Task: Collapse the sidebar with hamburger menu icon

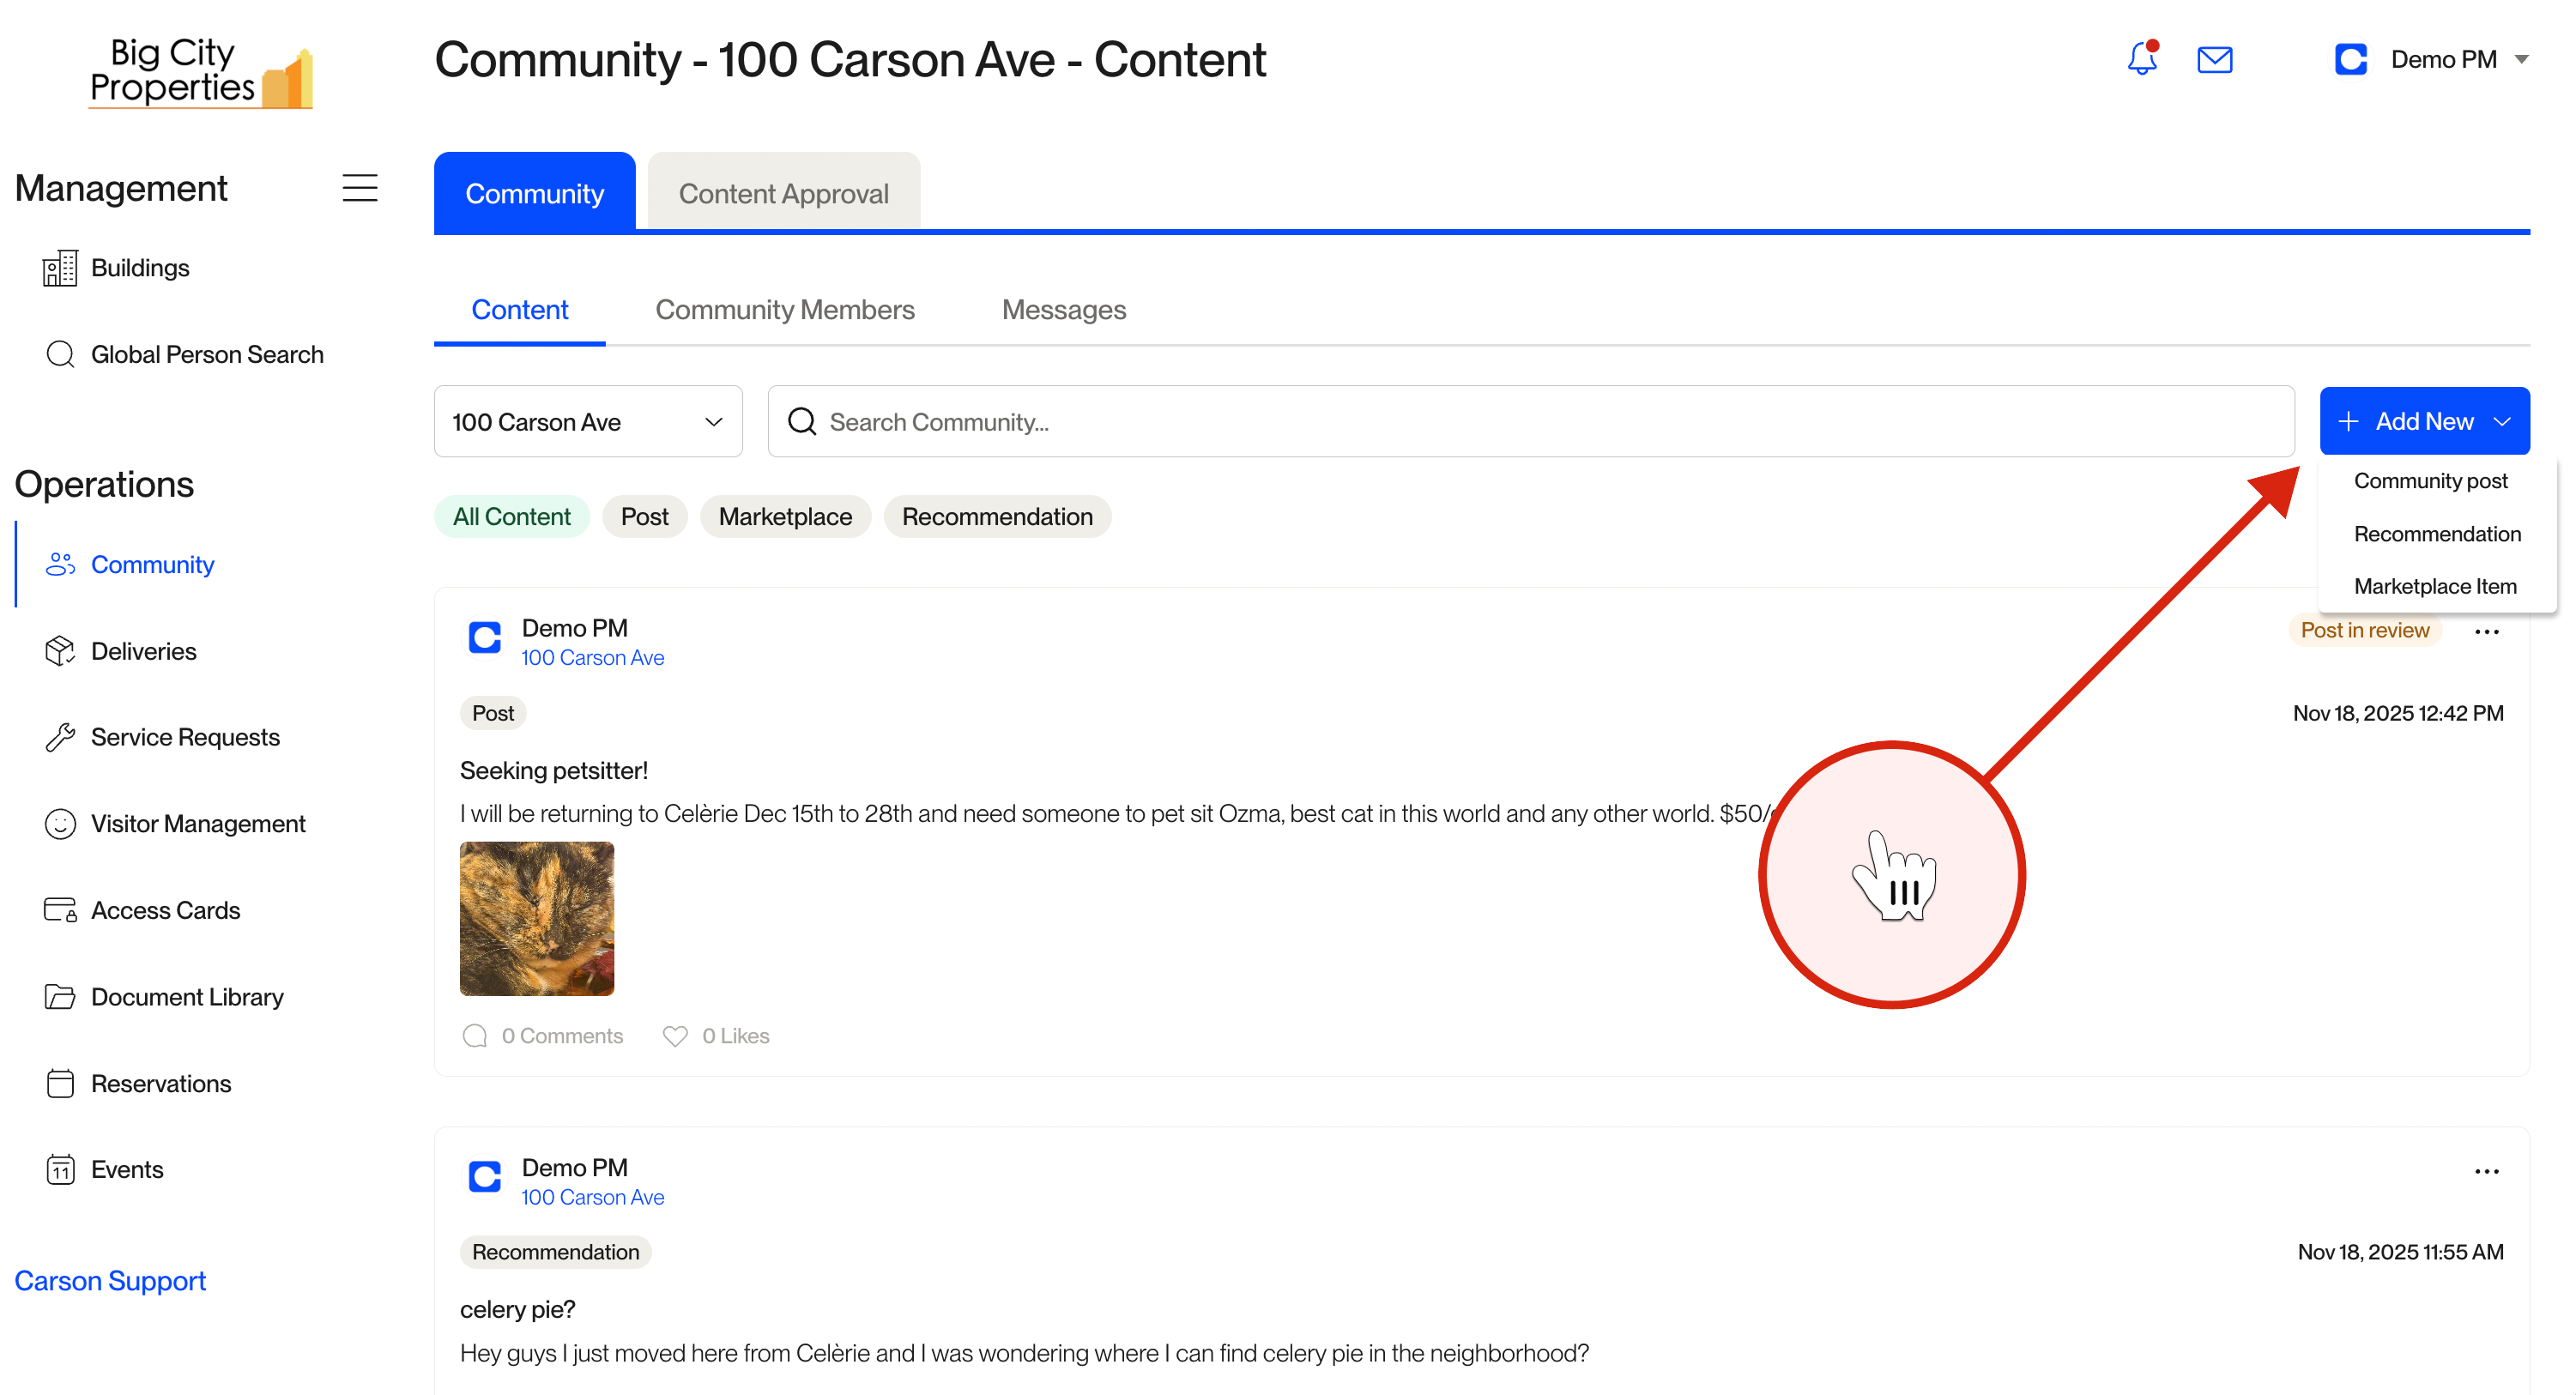Action: [360, 188]
